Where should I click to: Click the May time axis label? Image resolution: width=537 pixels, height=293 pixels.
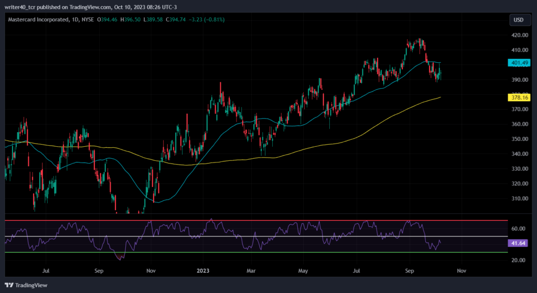coord(303,271)
